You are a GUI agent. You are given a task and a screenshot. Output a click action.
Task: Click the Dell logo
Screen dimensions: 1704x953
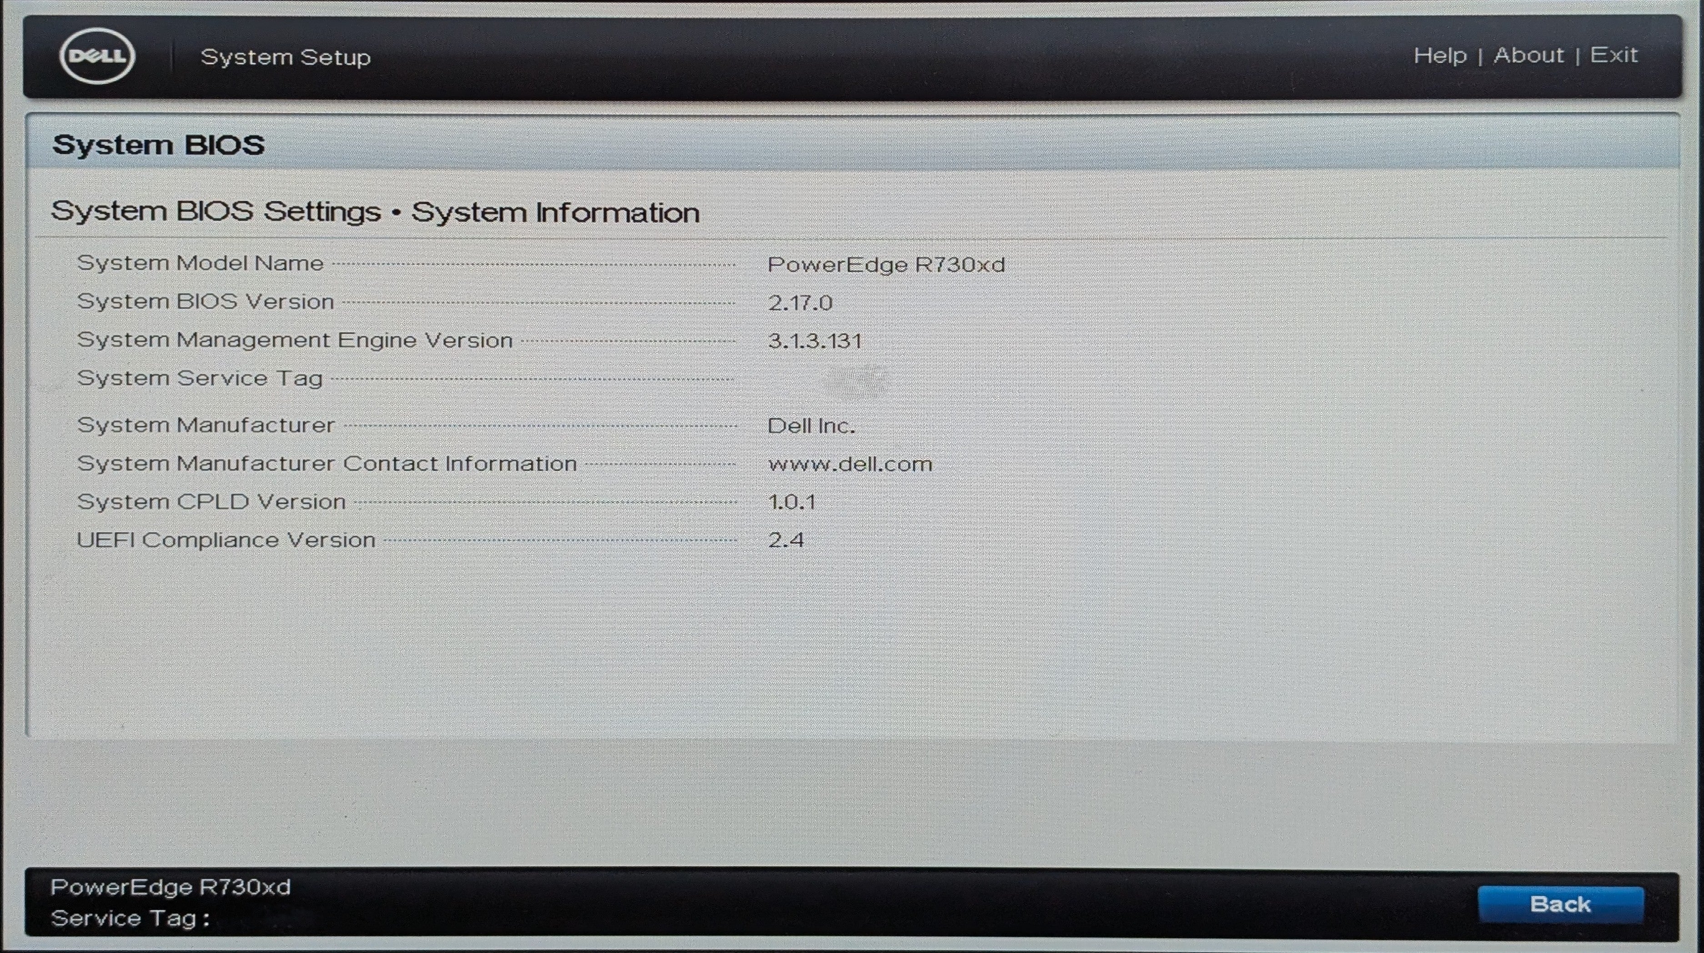pyautogui.click(x=97, y=56)
